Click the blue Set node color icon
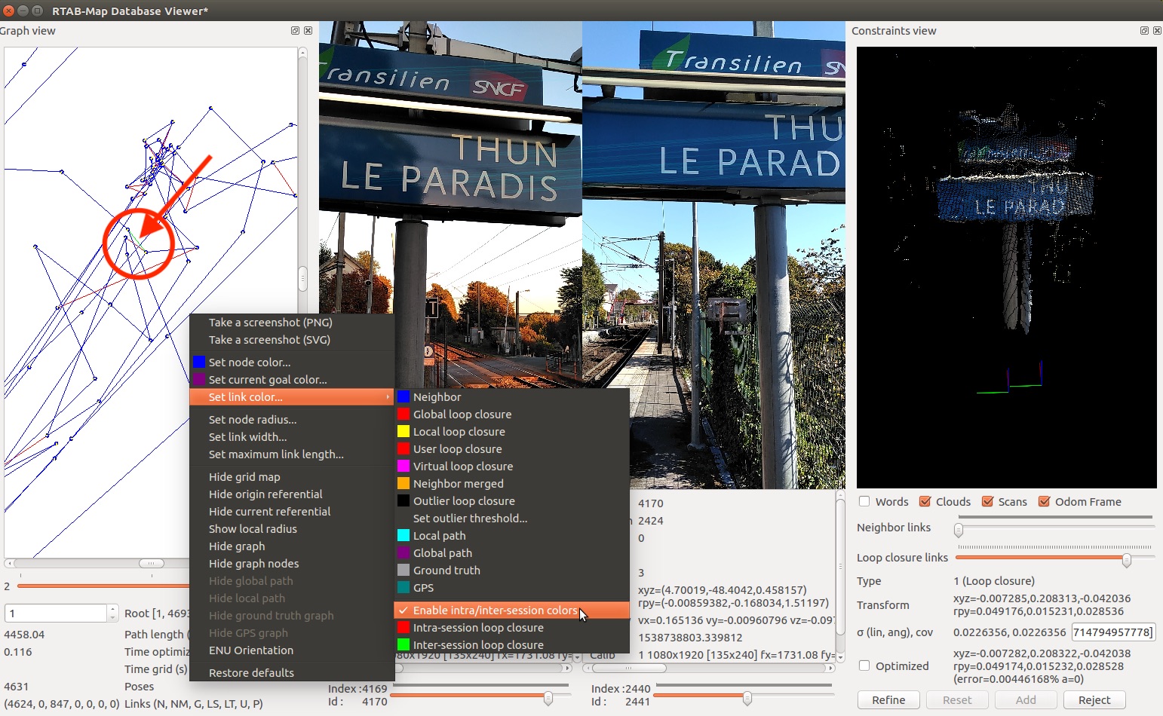 pos(199,363)
